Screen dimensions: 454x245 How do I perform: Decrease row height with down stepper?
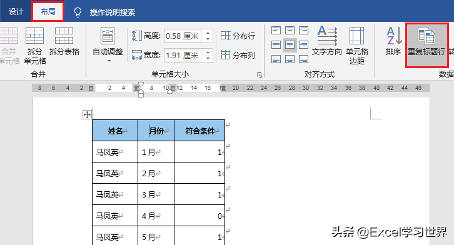pos(208,39)
